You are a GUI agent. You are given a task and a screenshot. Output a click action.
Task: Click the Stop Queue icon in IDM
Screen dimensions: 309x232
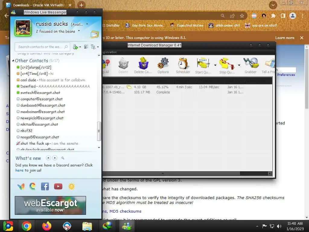coord(227,65)
